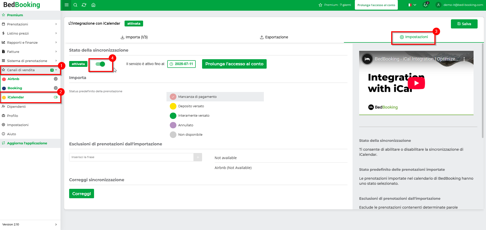Open Airbnb channel
This screenshot has height=230, width=486.
pos(13,79)
